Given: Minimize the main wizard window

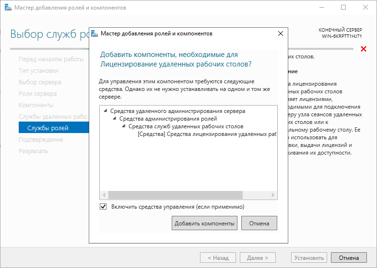Looking at the screenshot, I should coord(322,8).
